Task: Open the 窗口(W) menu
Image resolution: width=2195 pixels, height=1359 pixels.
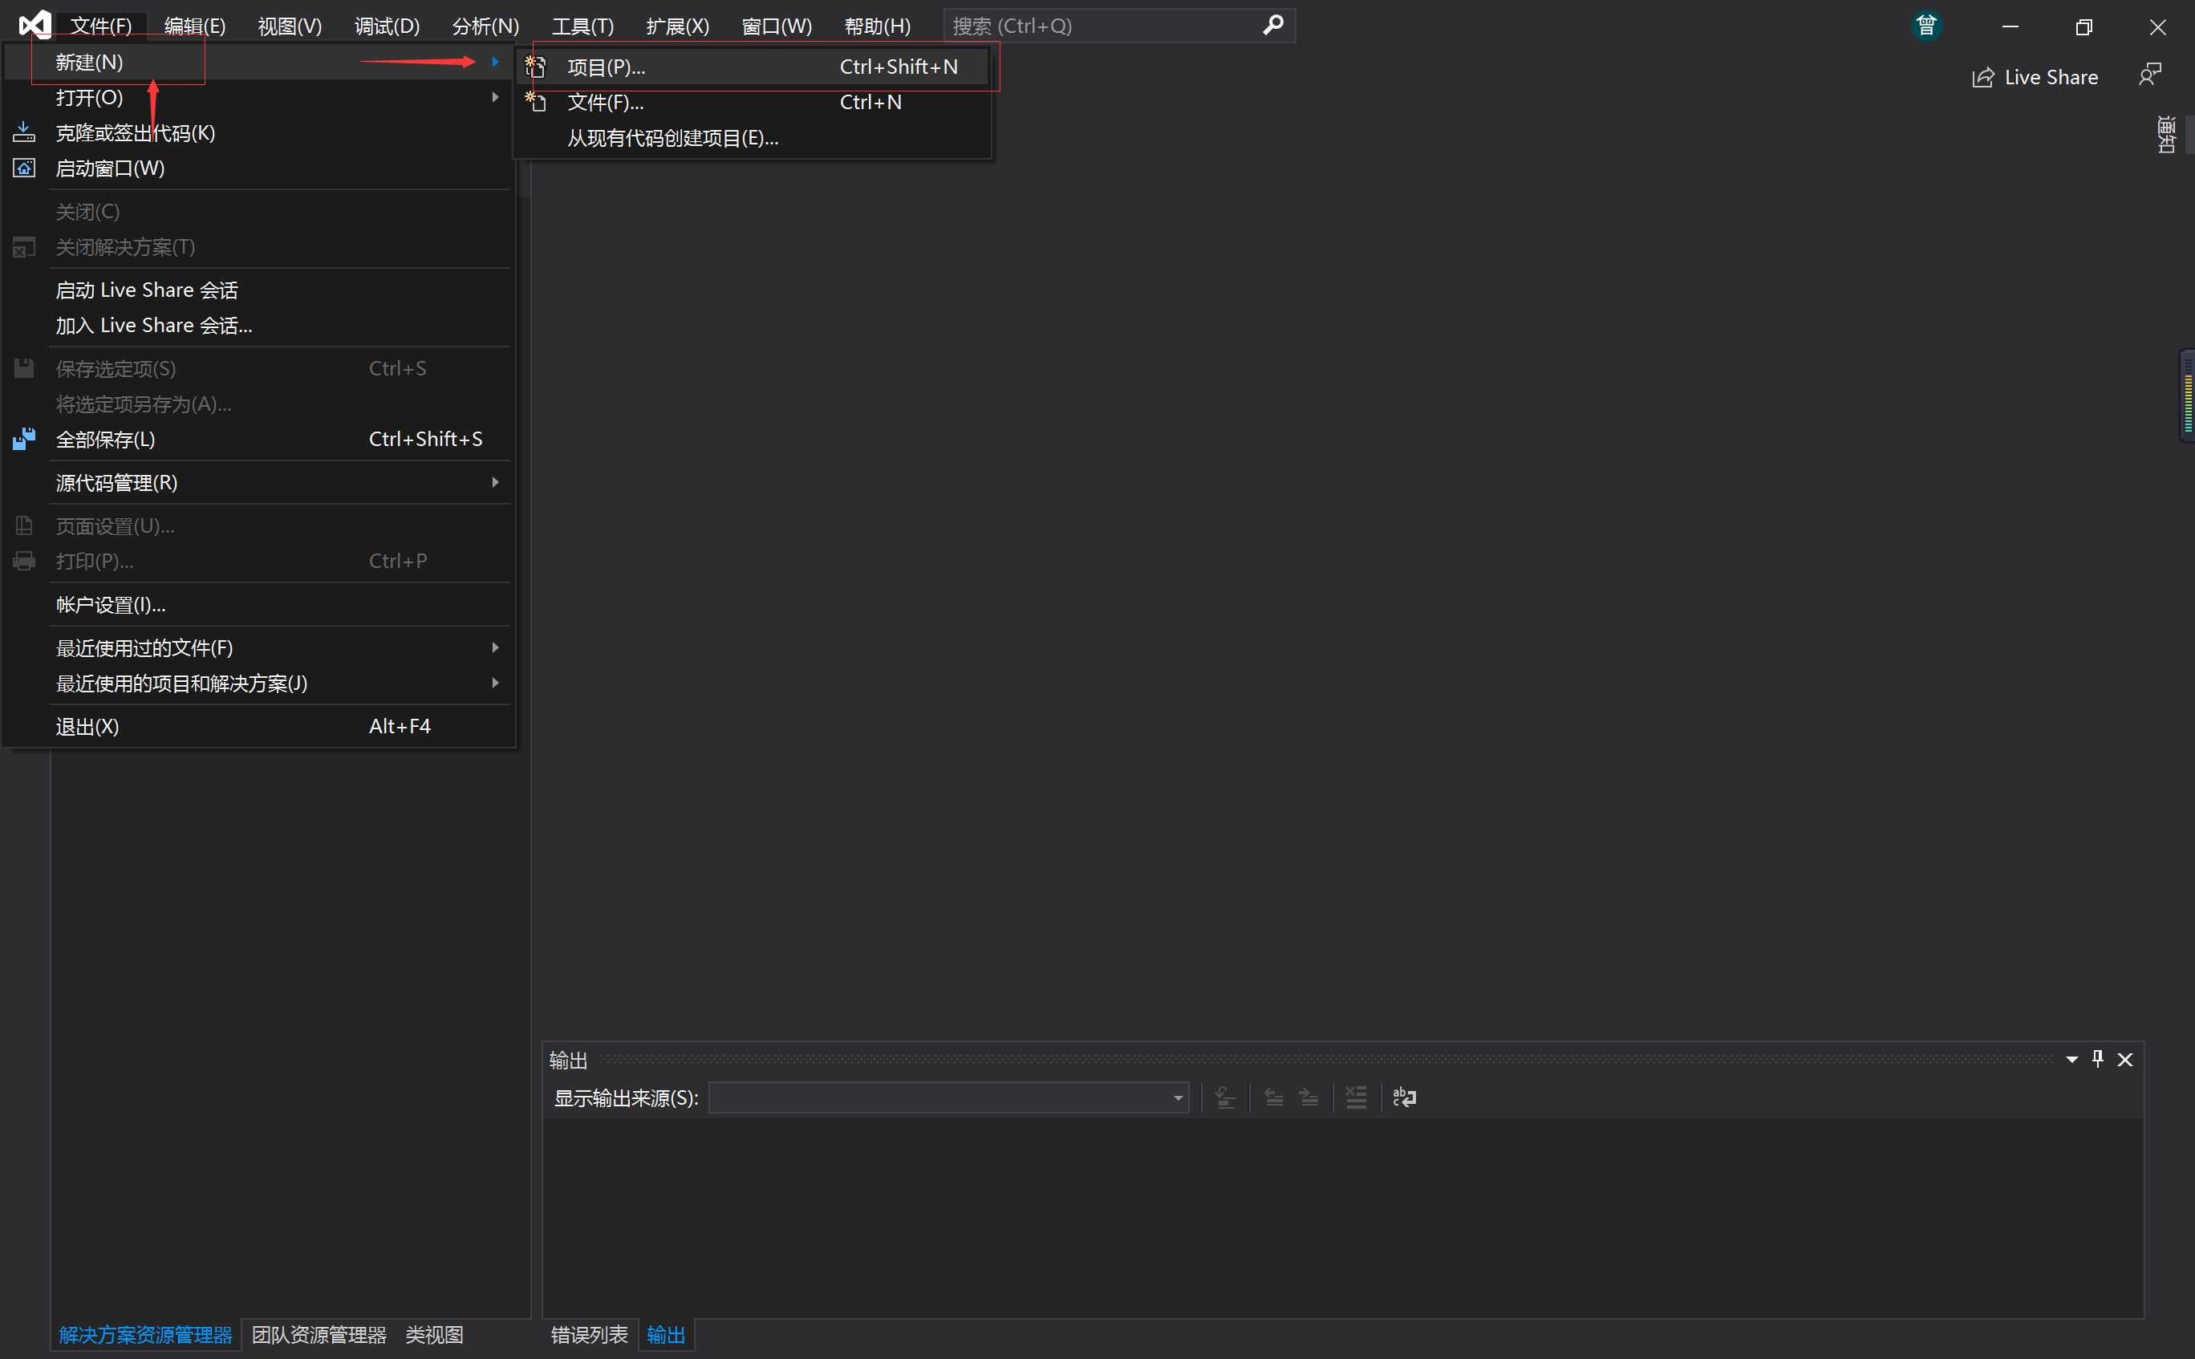Action: [x=777, y=25]
